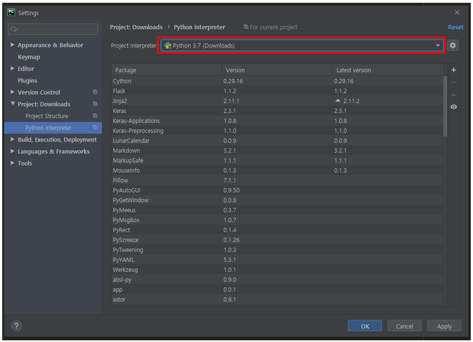
Task: Close the Settings dialog with the X
Action: 457,12
